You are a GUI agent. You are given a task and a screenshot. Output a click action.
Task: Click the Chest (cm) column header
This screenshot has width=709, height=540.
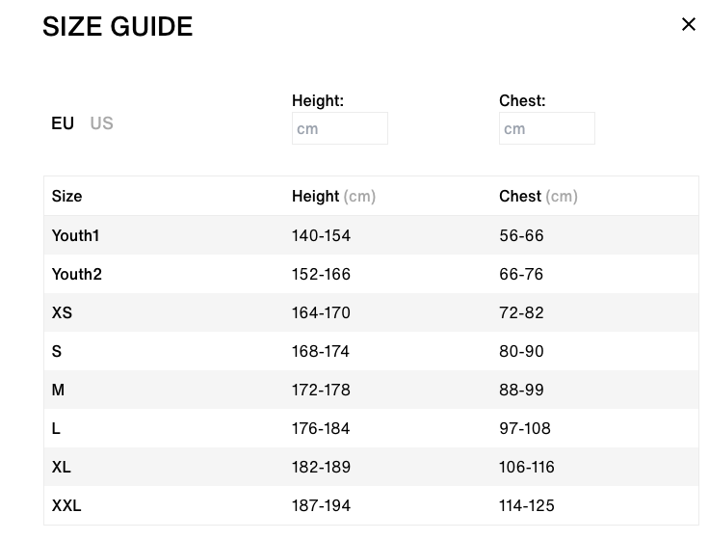538,196
